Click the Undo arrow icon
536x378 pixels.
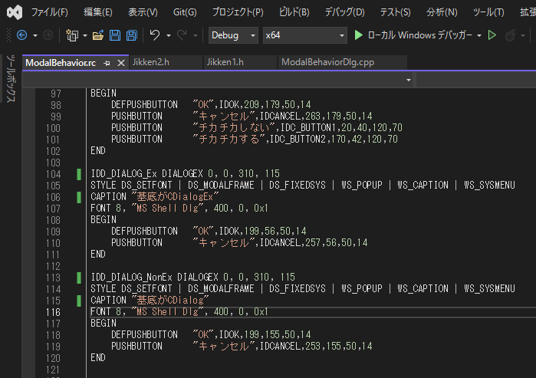click(155, 35)
